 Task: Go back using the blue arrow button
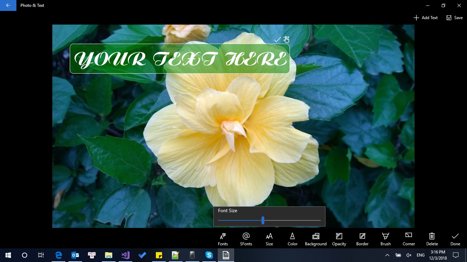[x=8, y=5]
